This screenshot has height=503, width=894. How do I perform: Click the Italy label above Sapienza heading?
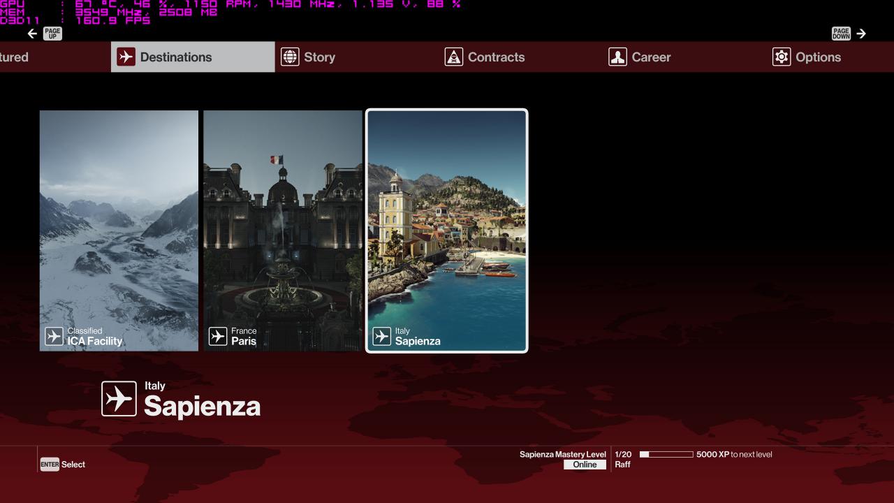click(155, 386)
